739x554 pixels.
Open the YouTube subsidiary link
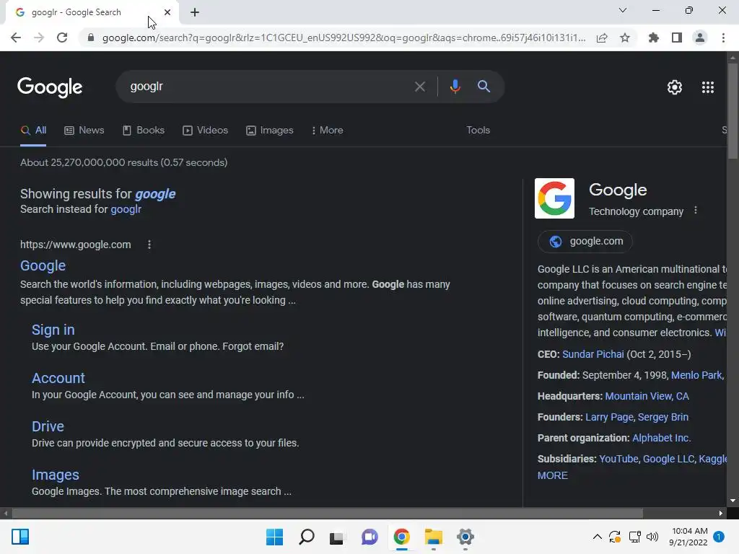pos(618,459)
